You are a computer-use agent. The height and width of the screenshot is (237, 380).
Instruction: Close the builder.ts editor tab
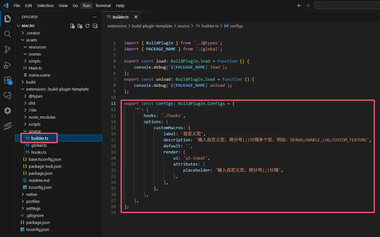(x=136, y=17)
